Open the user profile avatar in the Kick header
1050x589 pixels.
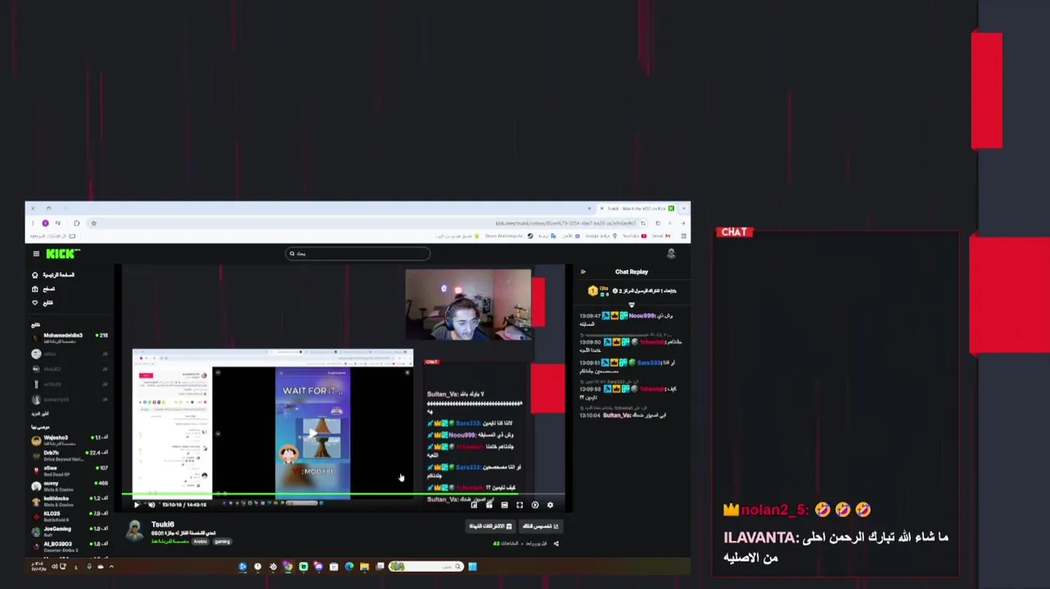(x=671, y=254)
